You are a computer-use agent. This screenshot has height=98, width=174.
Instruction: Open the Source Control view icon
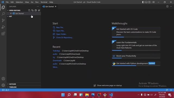pyautogui.click(x=3, y=20)
